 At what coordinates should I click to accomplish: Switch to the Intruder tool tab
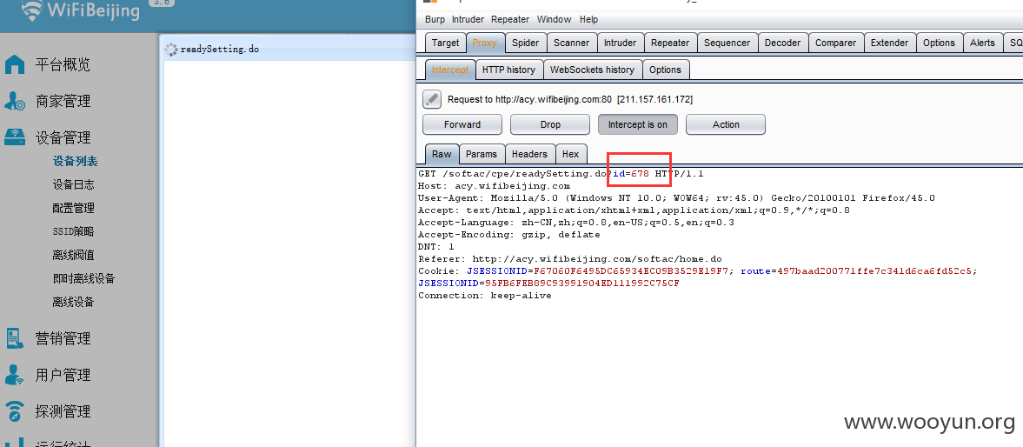point(620,43)
